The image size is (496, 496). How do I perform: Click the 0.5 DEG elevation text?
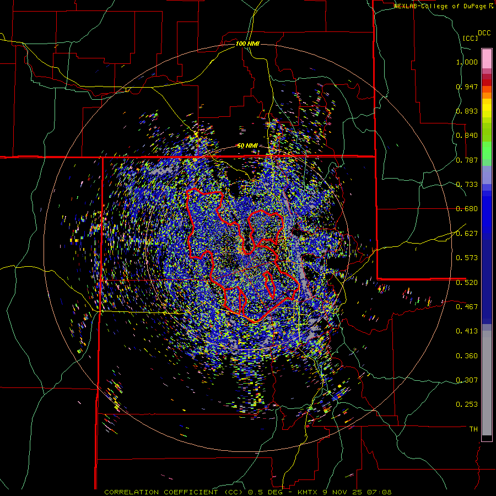coord(266,492)
